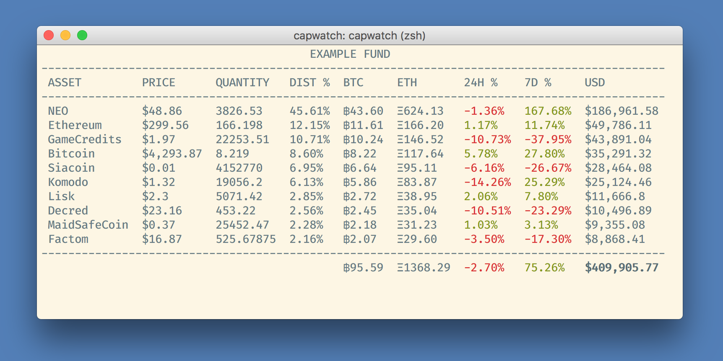This screenshot has width=723, height=361.
Task: Click total BTC value ฿95.59
Action: coord(363,268)
